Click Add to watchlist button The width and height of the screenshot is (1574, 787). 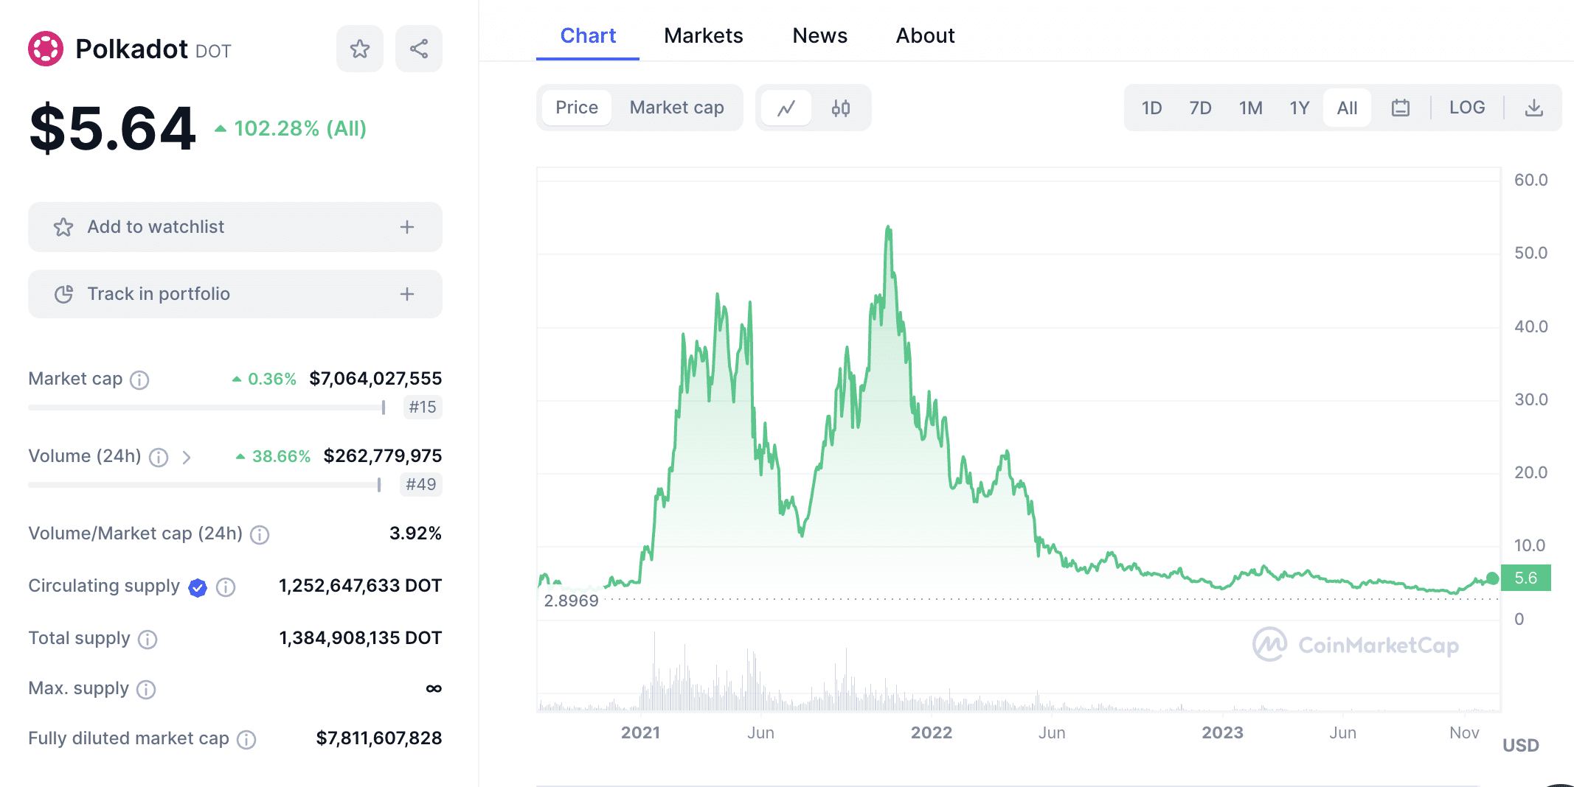coord(235,227)
